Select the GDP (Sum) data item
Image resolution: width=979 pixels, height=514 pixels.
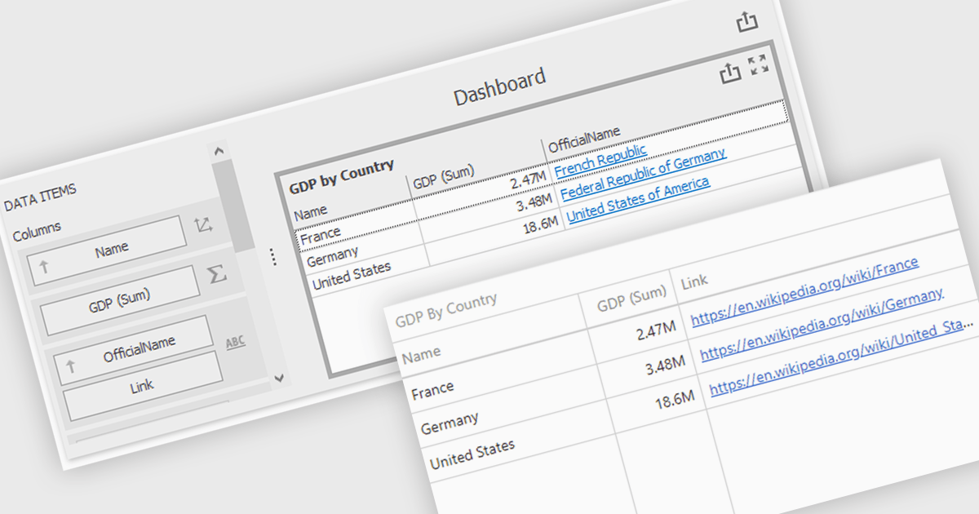point(121,299)
